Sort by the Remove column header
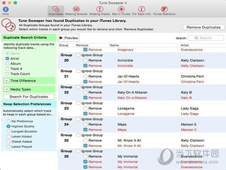The width and height of the screenshot is (226, 170). tap(82, 45)
